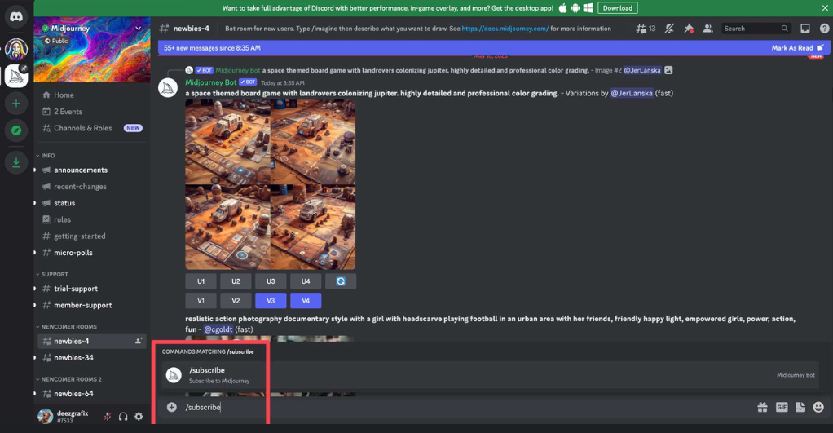Click the message input with /subscribe
This screenshot has height=433, width=833.
pyautogui.click(x=468, y=407)
